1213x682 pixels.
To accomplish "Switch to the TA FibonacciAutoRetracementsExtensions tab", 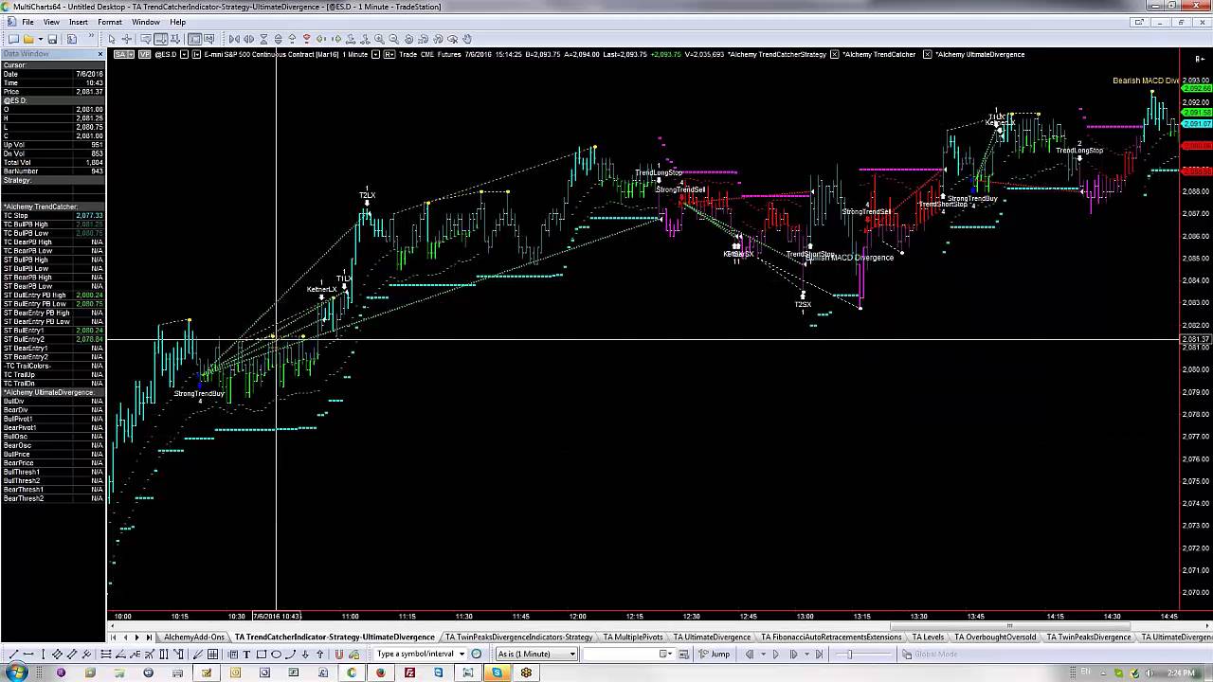I will point(831,637).
